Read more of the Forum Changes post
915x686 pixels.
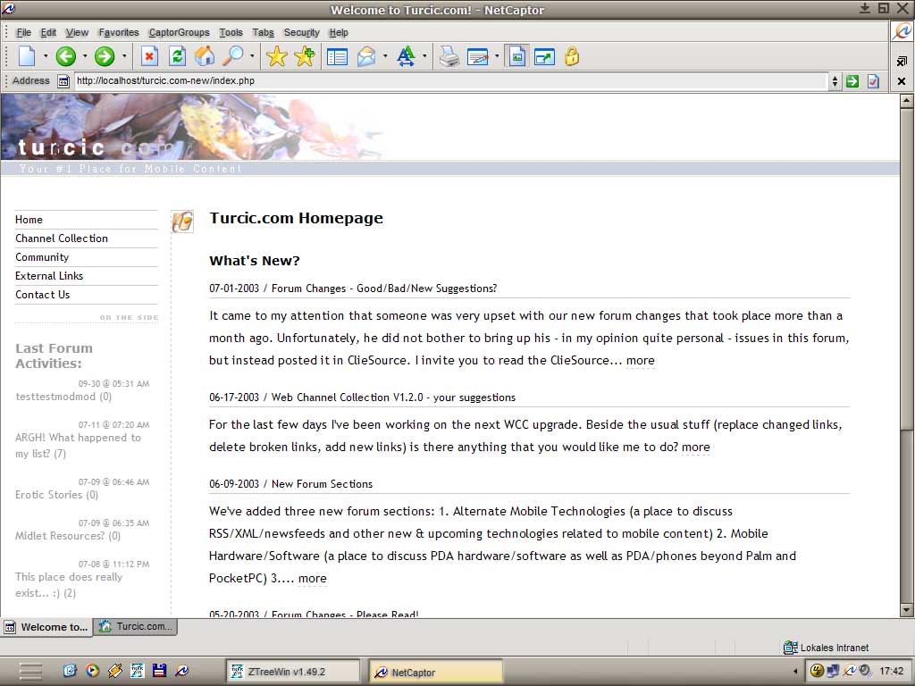(x=640, y=361)
